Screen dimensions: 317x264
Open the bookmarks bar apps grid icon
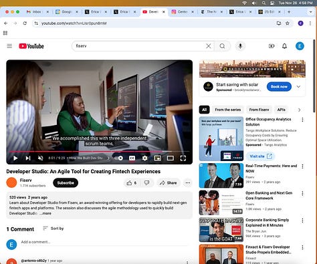click(5, 33)
